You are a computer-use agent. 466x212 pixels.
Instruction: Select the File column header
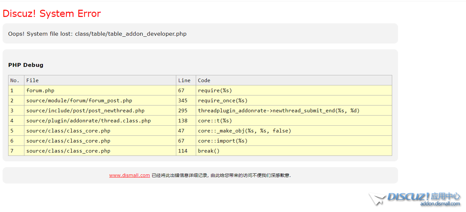click(32, 80)
